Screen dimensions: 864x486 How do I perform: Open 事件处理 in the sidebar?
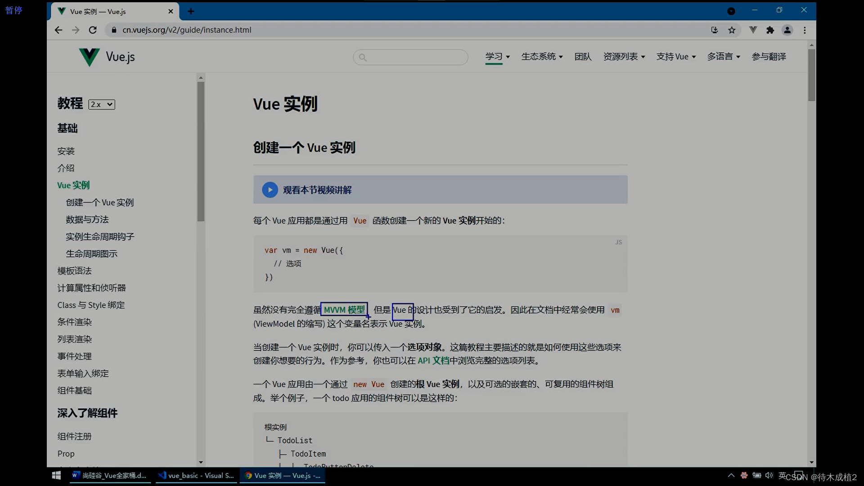click(x=74, y=356)
